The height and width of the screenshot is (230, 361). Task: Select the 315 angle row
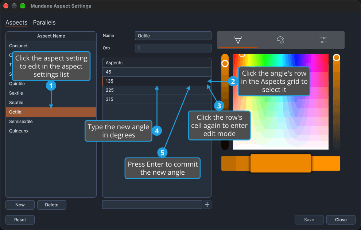(157, 99)
